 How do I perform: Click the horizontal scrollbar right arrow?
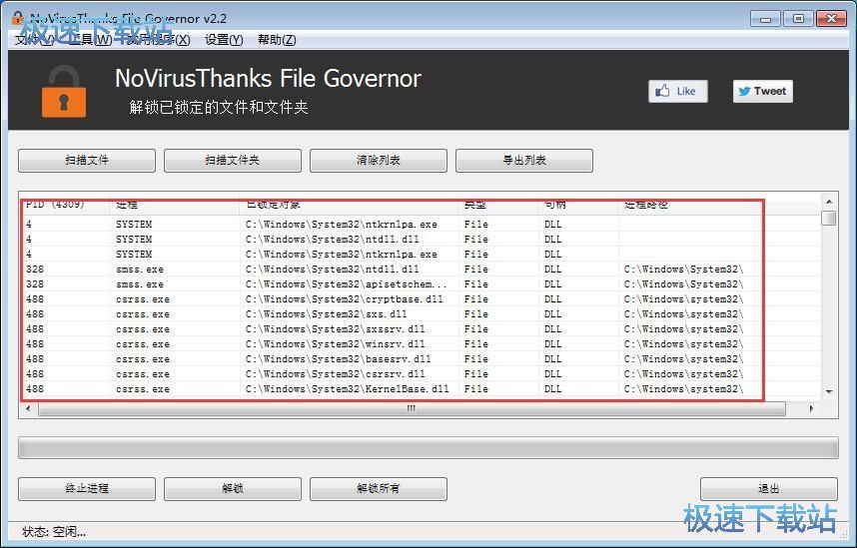click(x=811, y=408)
